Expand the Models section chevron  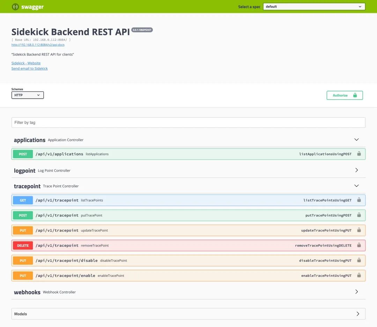pos(358,314)
